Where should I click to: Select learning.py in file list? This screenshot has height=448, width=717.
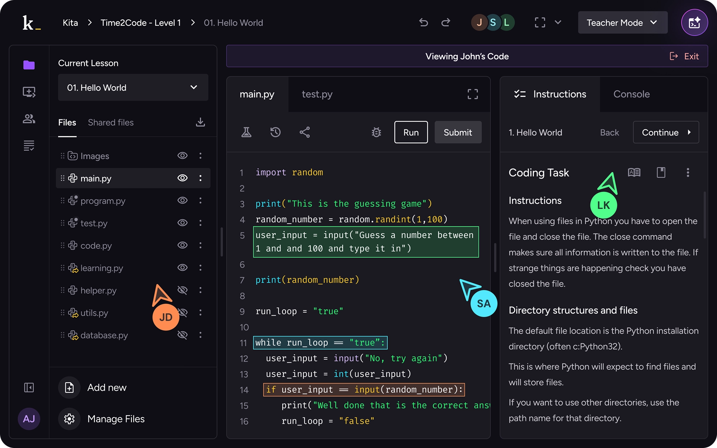pyautogui.click(x=102, y=268)
